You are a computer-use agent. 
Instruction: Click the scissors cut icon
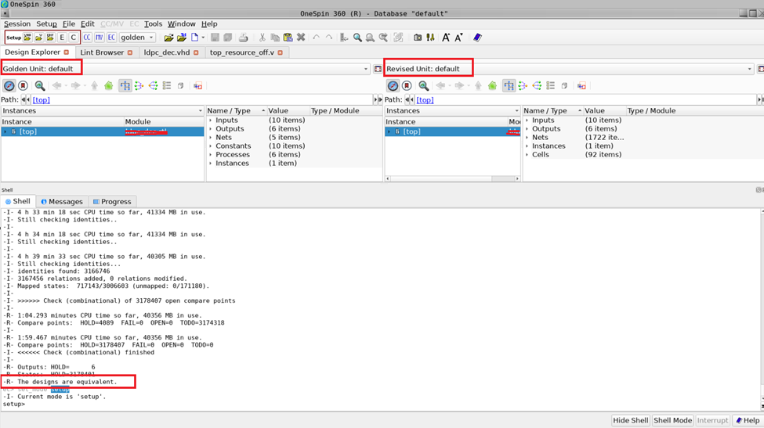pyautogui.click(x=263, y=38)
